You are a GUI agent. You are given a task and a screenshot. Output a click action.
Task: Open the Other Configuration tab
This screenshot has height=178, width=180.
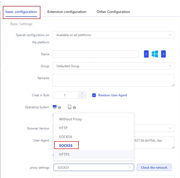click(x=113, y=12)
